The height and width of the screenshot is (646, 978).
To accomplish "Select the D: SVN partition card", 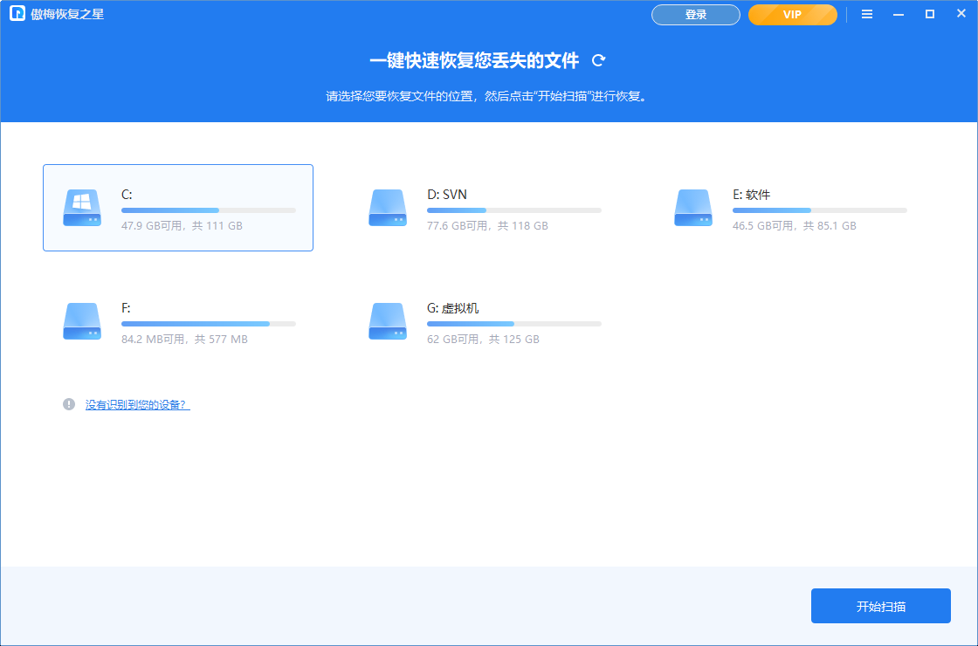I will 483,208.
